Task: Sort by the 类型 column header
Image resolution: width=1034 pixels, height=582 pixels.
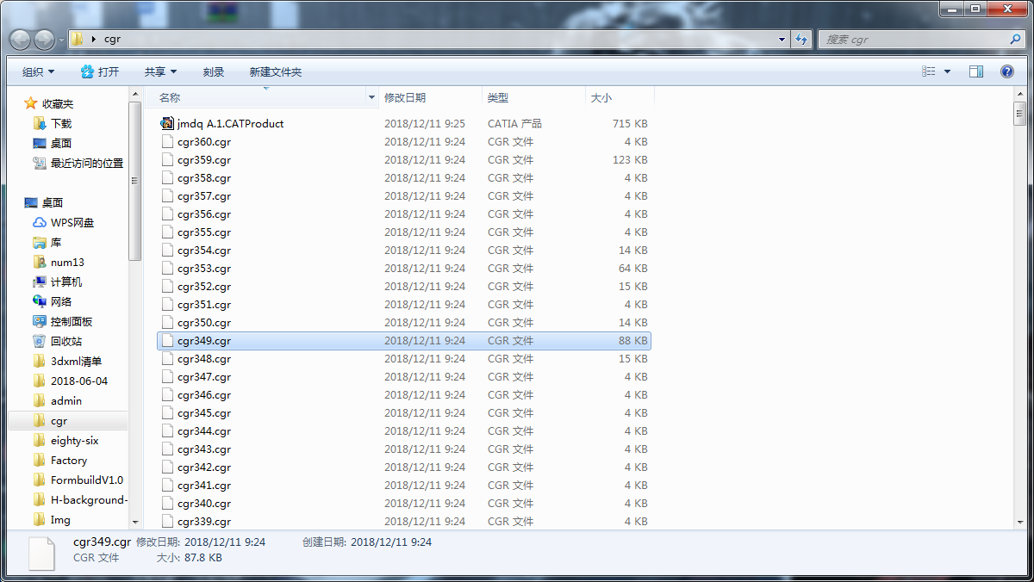Action: pos(498,98)
